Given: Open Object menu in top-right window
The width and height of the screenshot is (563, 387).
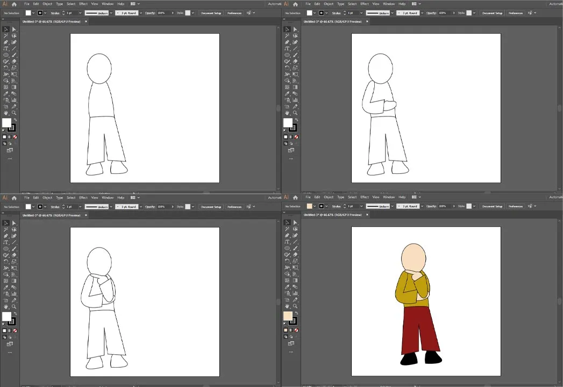Looking at the screenshot, I should pos(329,4).
